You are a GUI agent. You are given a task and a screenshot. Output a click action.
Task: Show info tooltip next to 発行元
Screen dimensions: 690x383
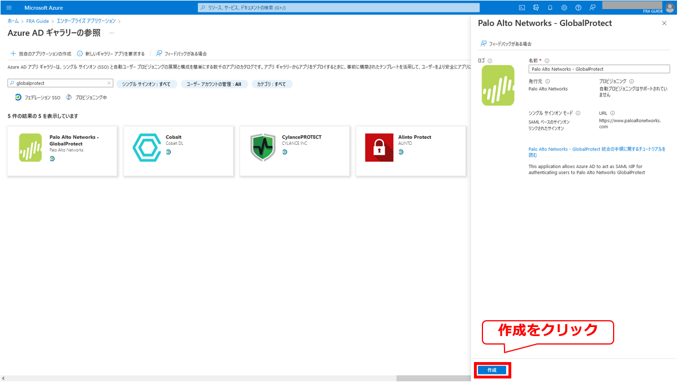click(x=547, y=81)
